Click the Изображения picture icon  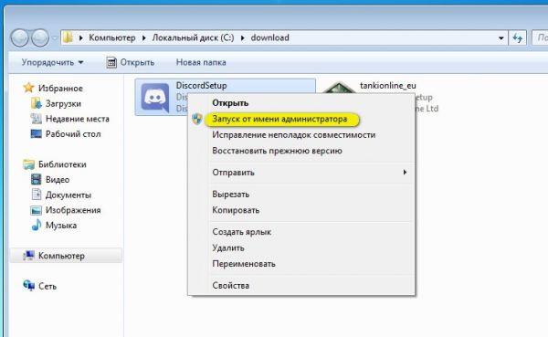coord(36,210)
